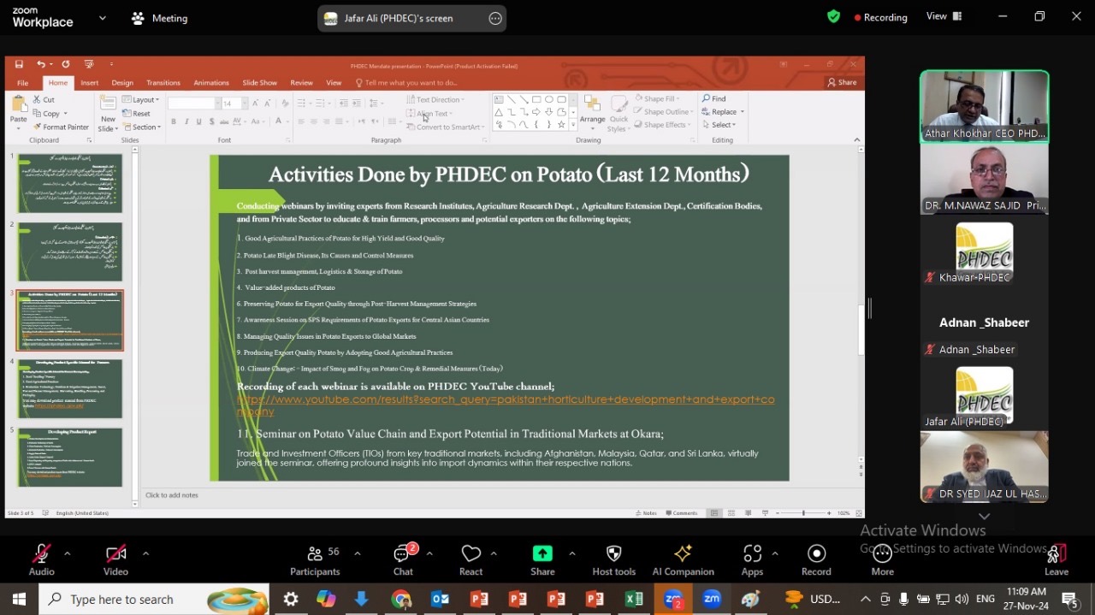
Task: Click the green Share screen button
Action: (542, 560)
